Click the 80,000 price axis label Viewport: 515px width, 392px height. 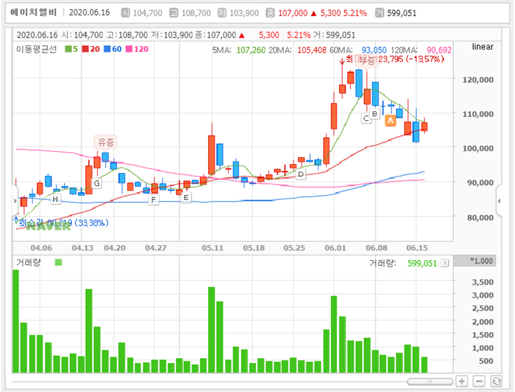click(480, 218)
